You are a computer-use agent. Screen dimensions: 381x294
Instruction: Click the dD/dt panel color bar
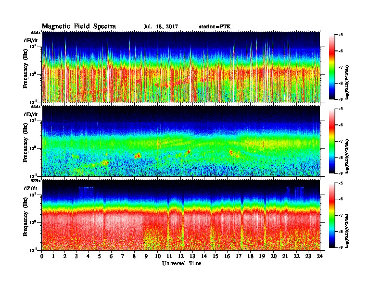click(331, 141)
